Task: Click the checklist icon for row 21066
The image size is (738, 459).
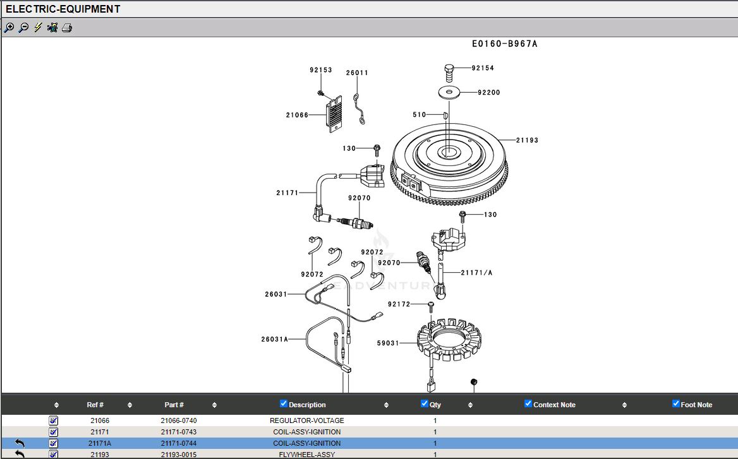Action: pyautogui.click(x=54, y=420)
